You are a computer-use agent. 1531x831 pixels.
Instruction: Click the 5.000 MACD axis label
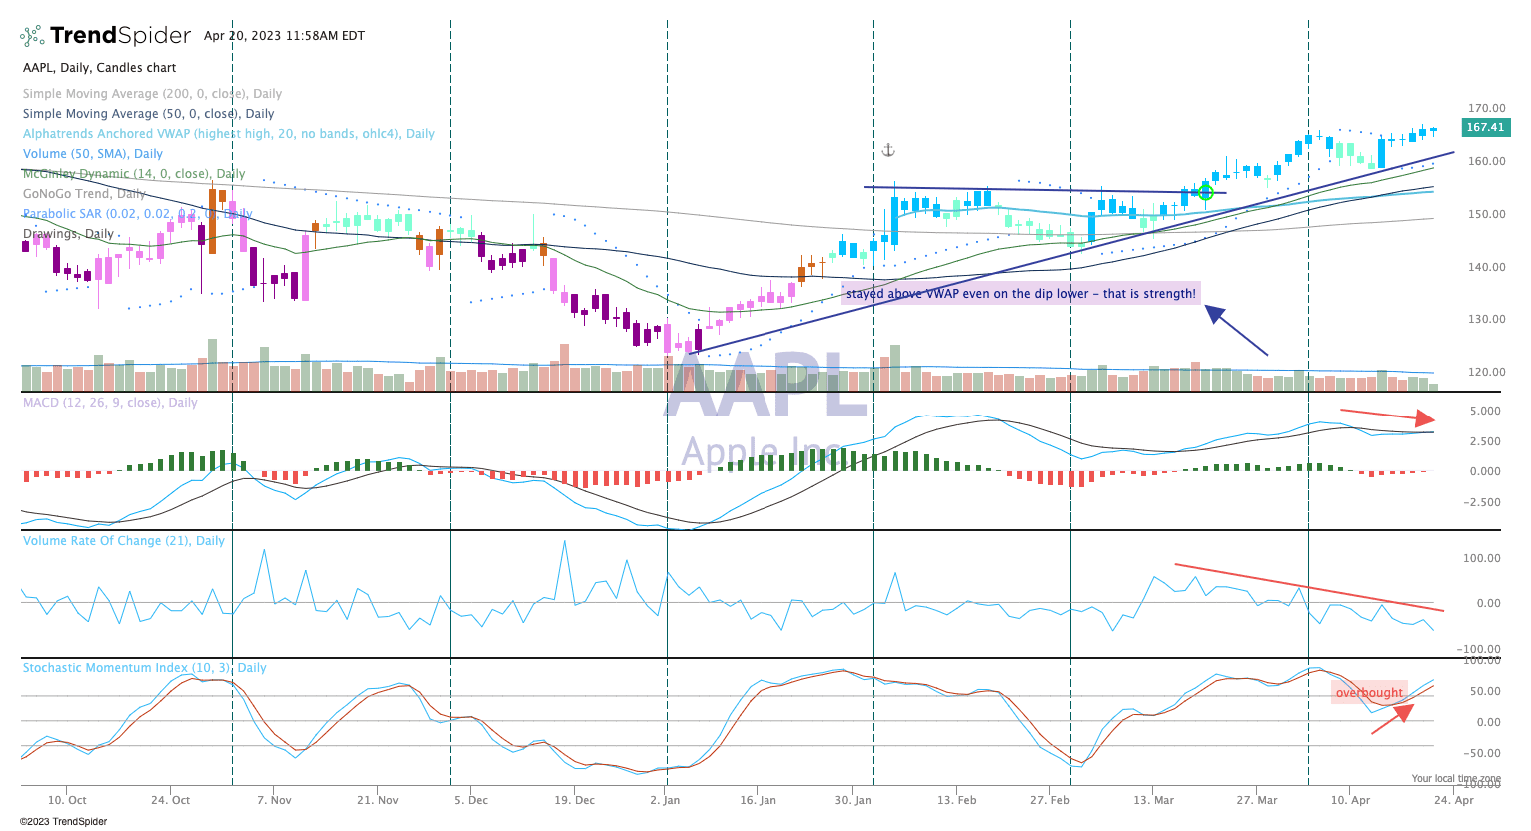(x=1485, y=412)
